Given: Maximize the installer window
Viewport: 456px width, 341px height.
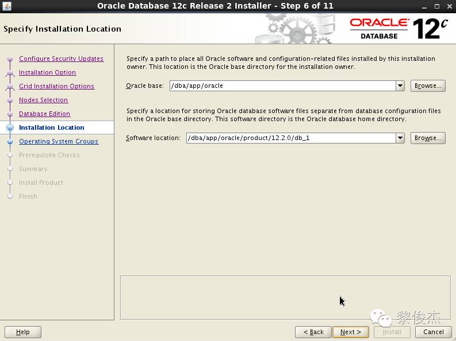Looking at the screenshot, I should pyautogui.click(x=437, y=6).
